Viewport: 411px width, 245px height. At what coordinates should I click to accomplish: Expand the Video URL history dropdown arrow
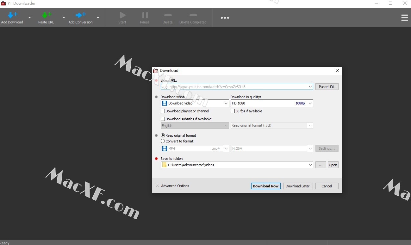point(310,86)
